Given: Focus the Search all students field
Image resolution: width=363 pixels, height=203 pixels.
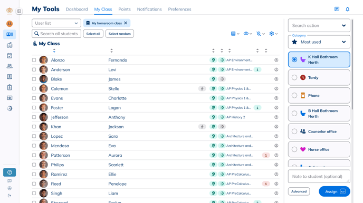Looking at the screenshot, I should [x=56, y=34].
